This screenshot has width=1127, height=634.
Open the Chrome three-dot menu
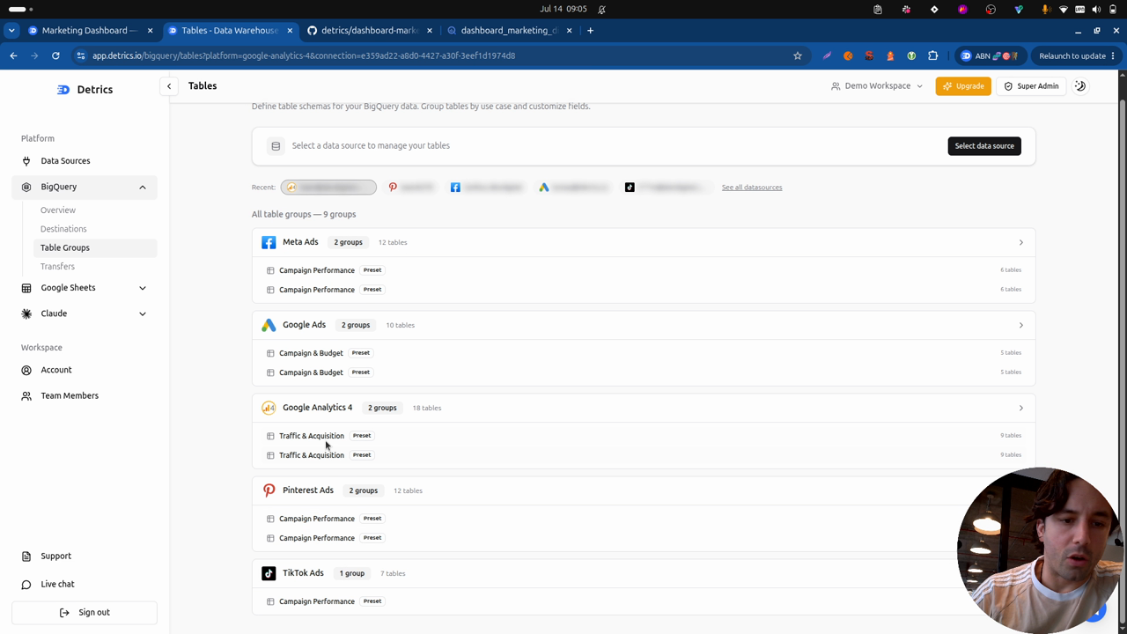(x=1113, y=55)
